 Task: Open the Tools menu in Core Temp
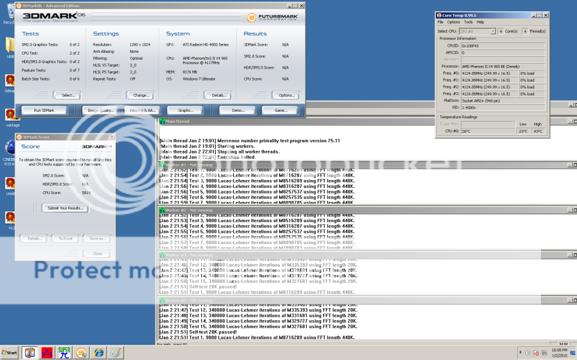click(x=469, y=22)
